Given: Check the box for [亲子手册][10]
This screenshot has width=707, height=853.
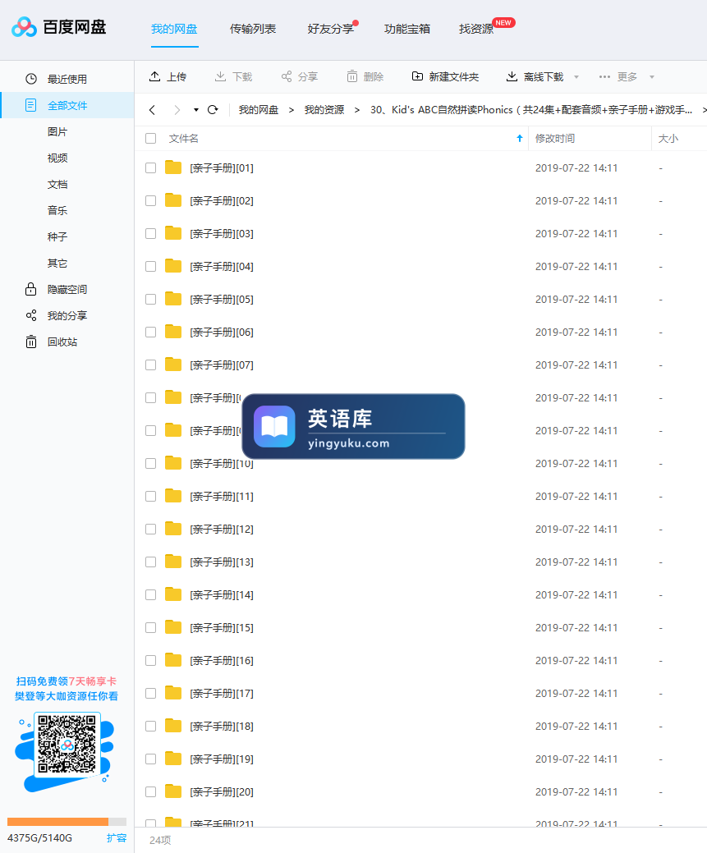Looking at the screenshot, I should [x=151, y=464].
